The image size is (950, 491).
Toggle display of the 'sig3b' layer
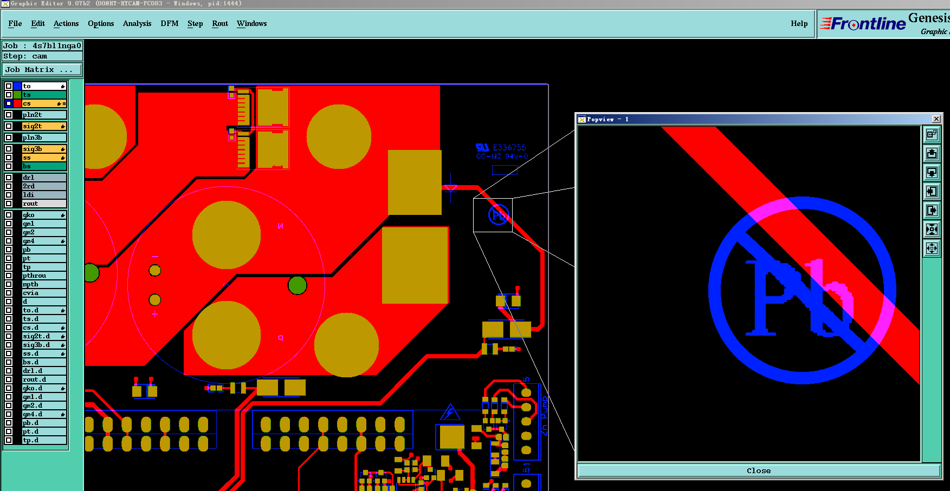click(9, 149)
